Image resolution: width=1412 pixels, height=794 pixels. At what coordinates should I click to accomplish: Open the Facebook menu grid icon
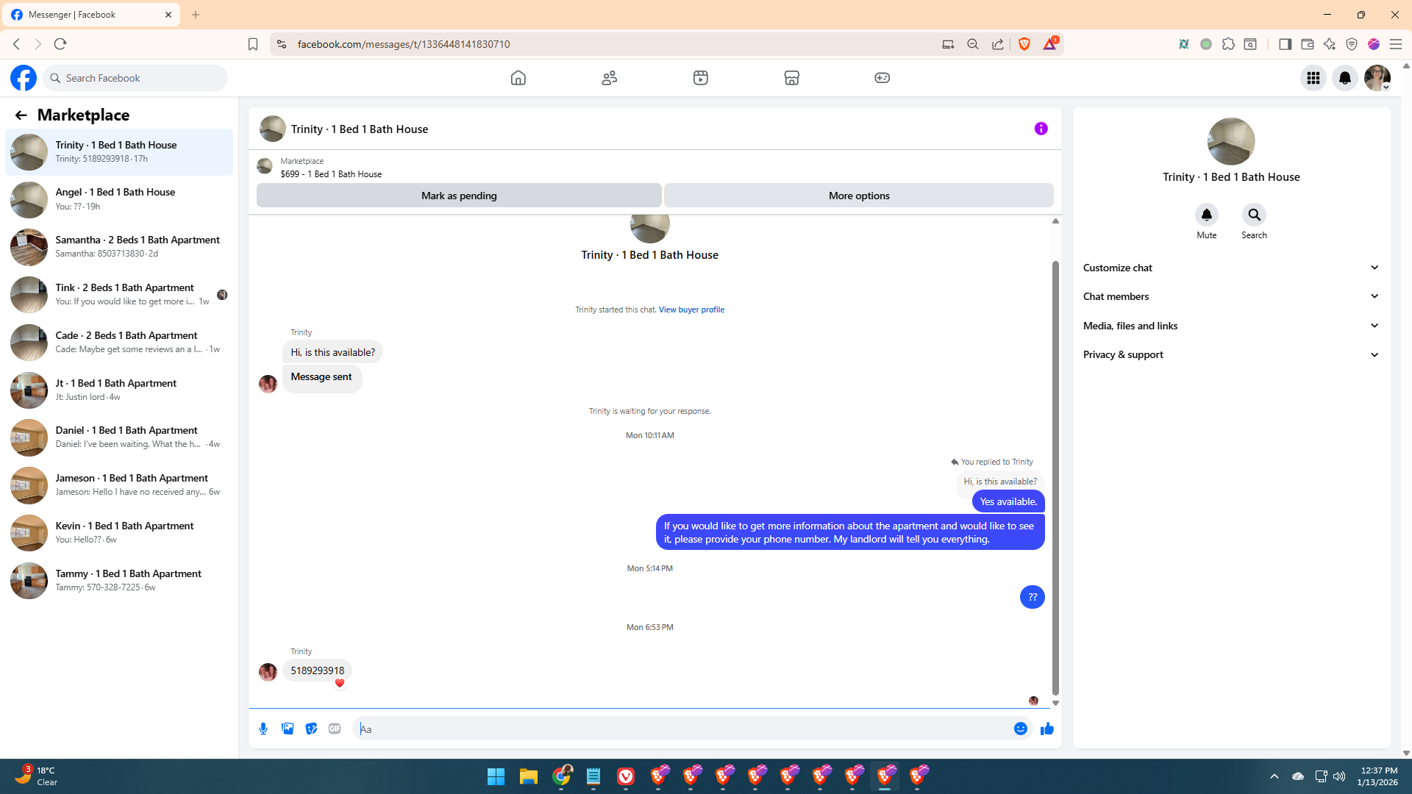[x=1313, y=78]
